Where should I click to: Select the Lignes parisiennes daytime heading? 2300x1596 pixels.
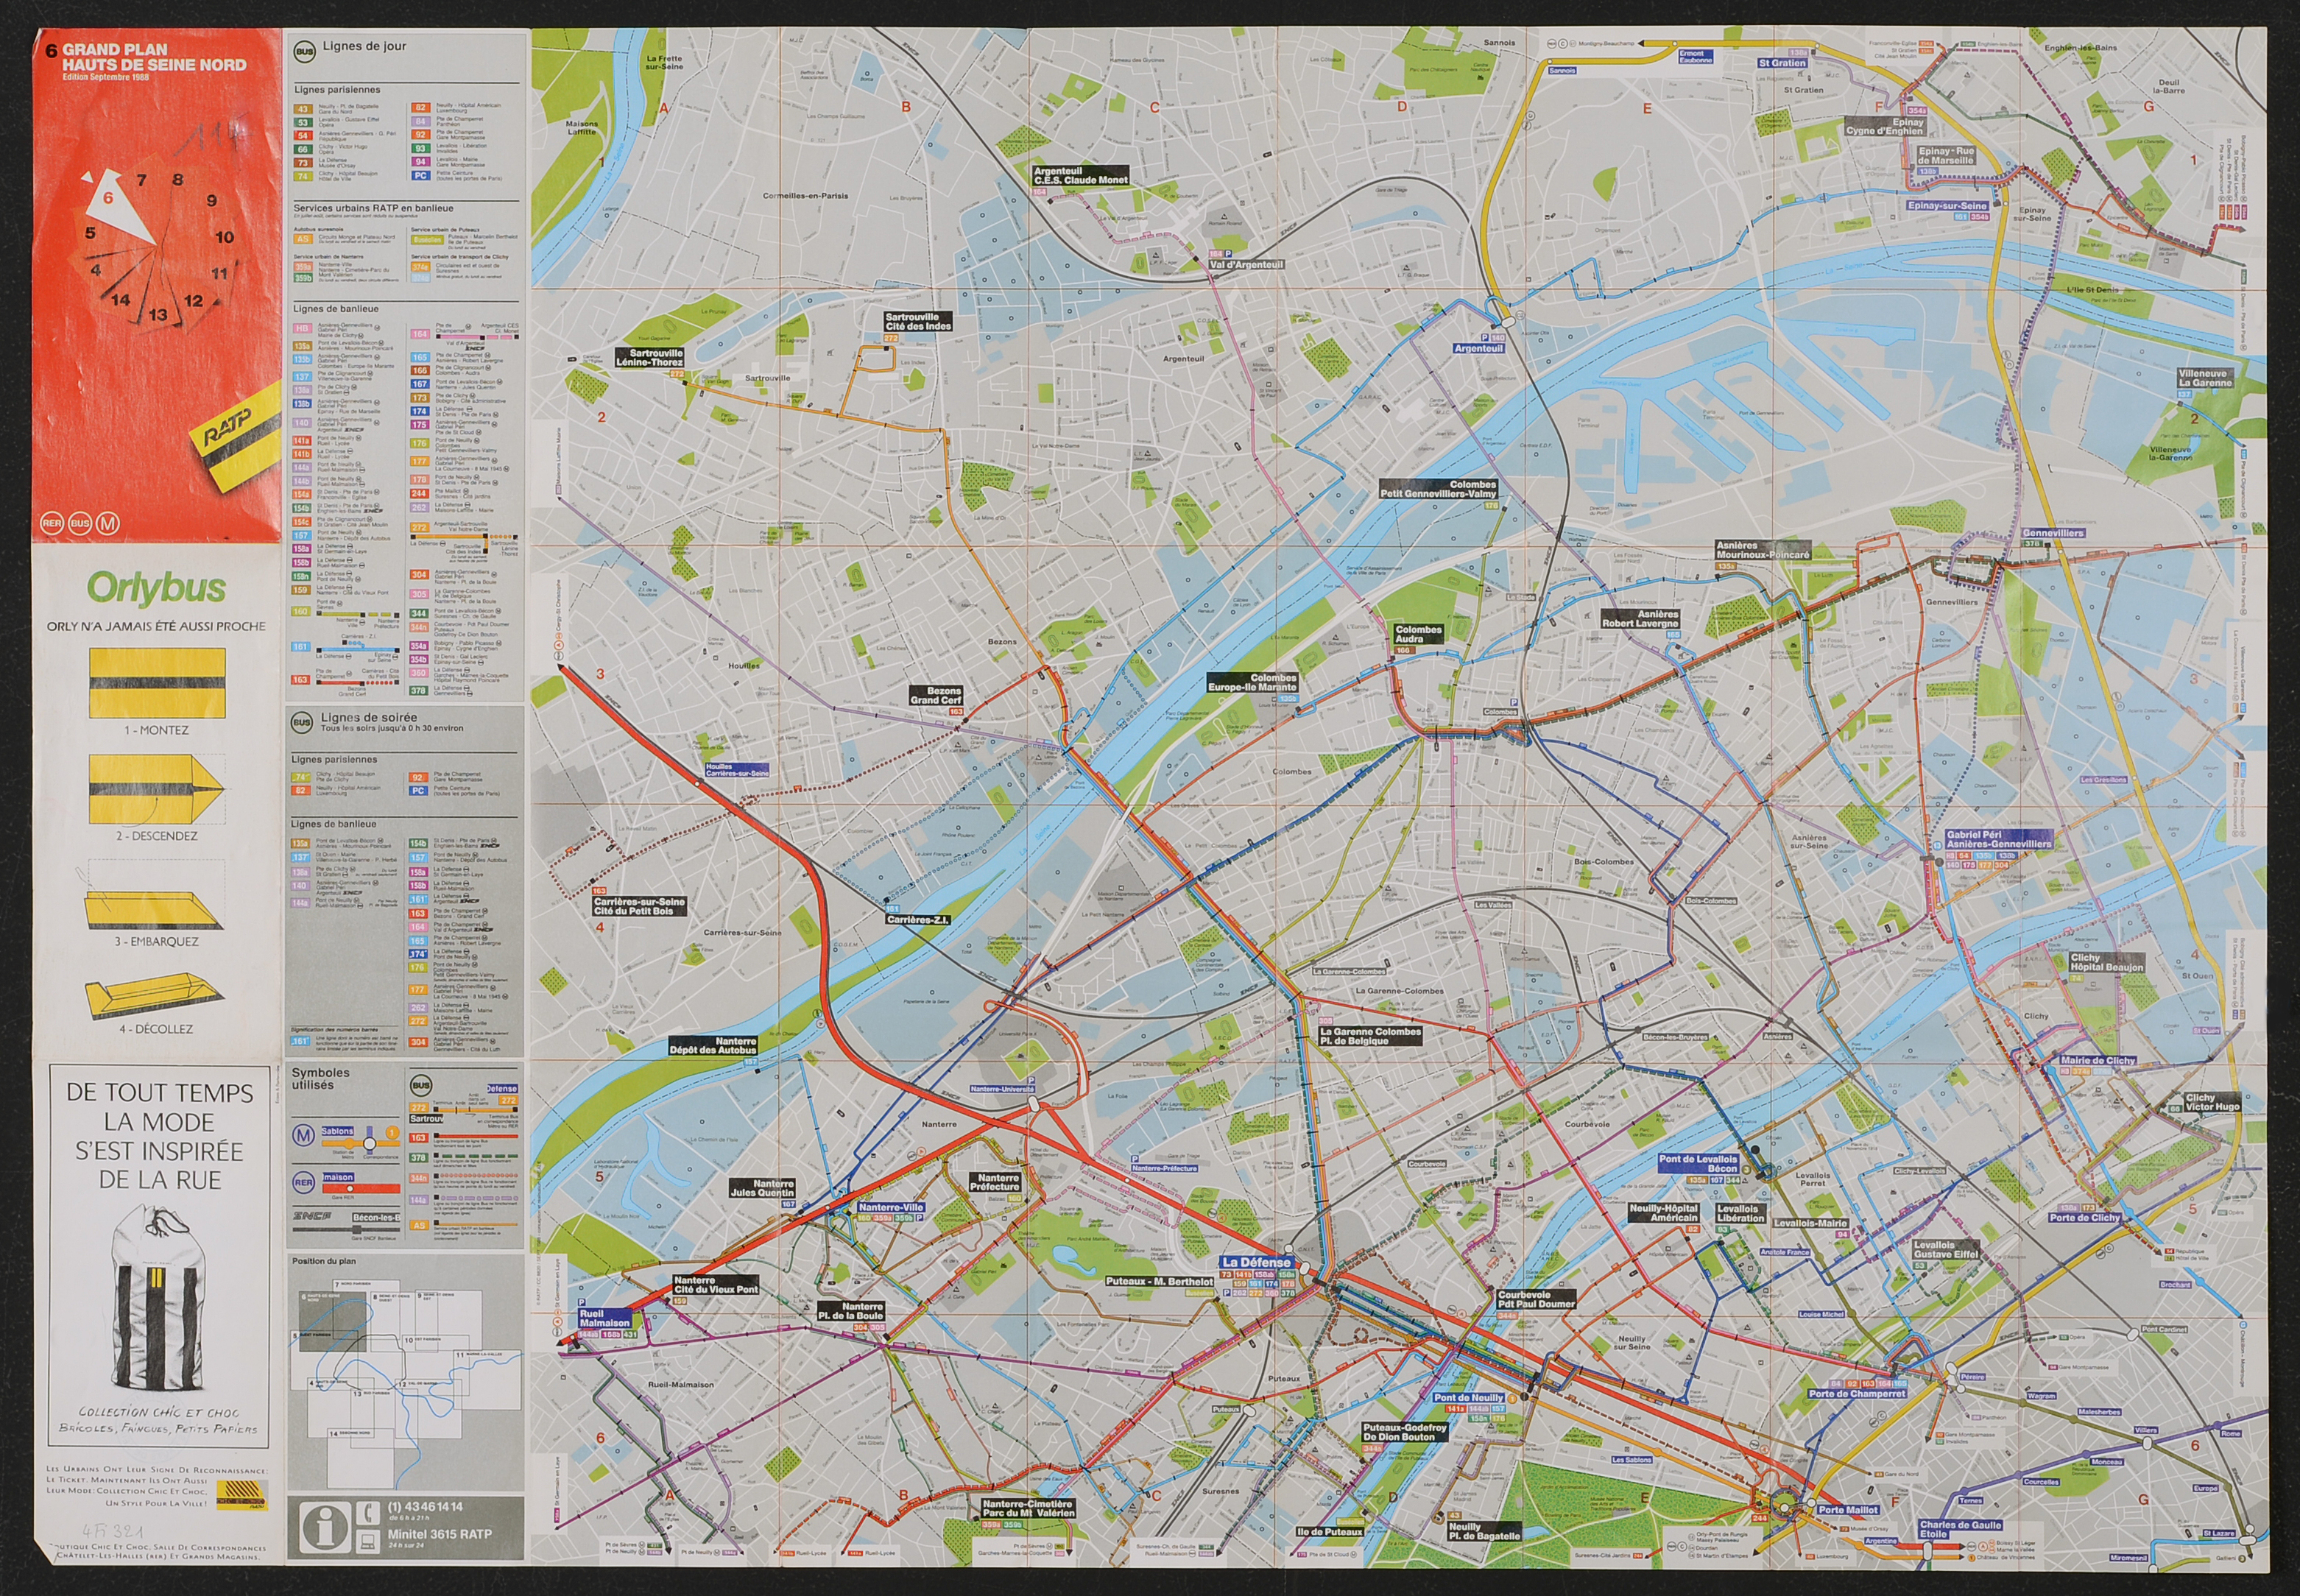tap(337, 90)
